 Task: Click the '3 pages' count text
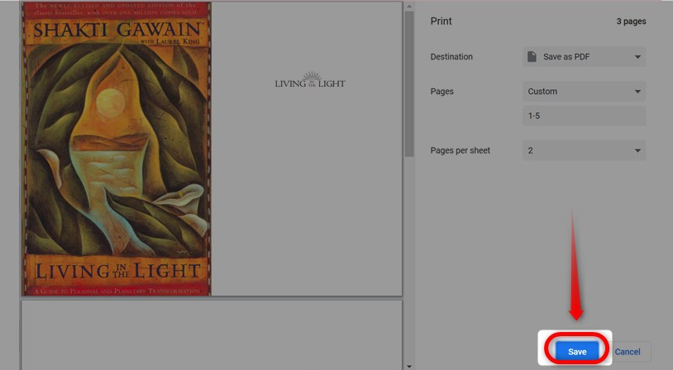(631, 21)
